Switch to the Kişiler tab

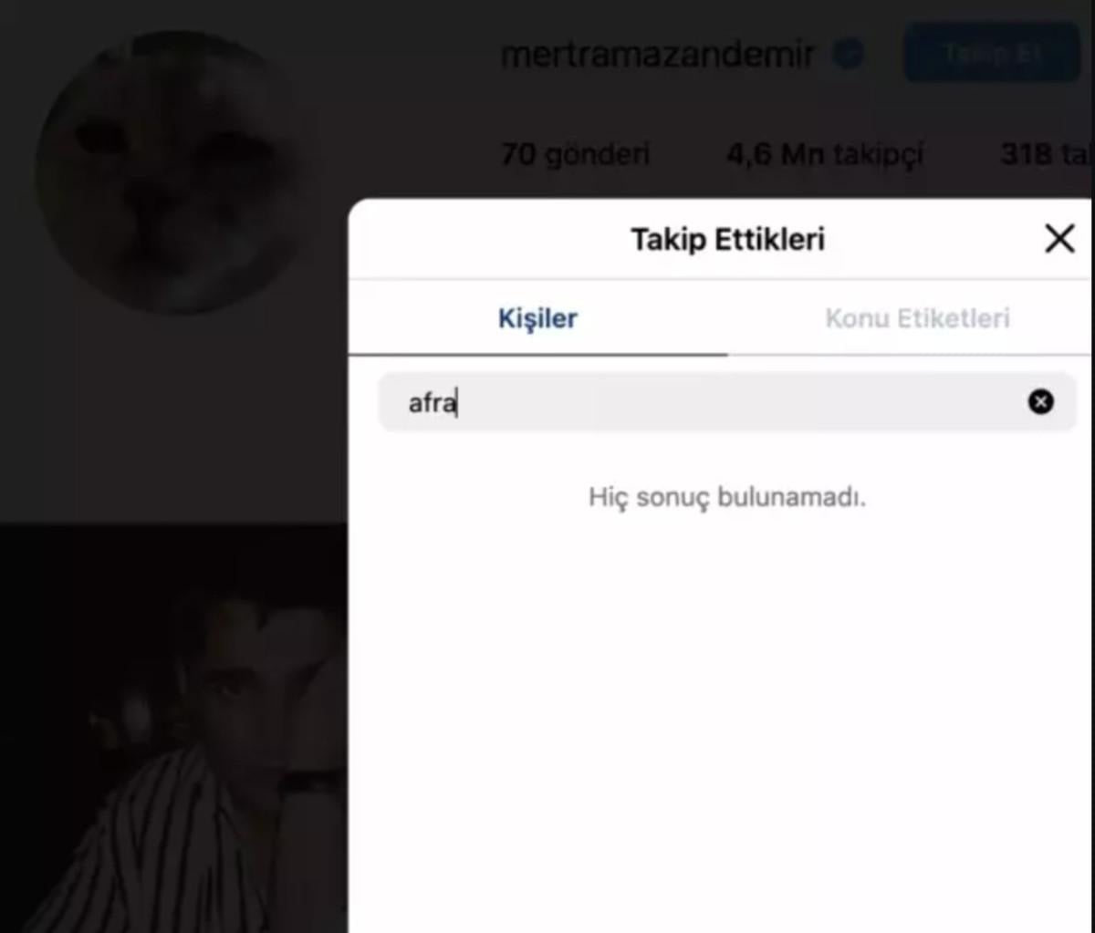[537, 318]
